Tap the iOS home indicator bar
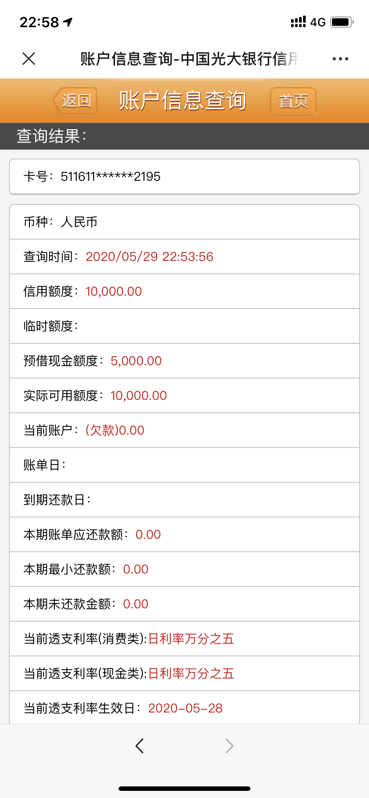369x798 pixels. tap(184, 788)
